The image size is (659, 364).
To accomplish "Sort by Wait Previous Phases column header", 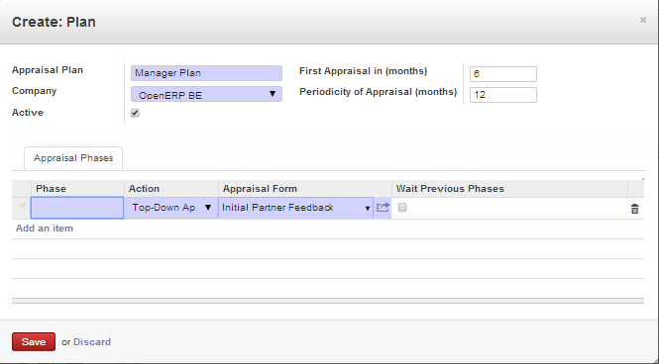I will click(450, 189).
